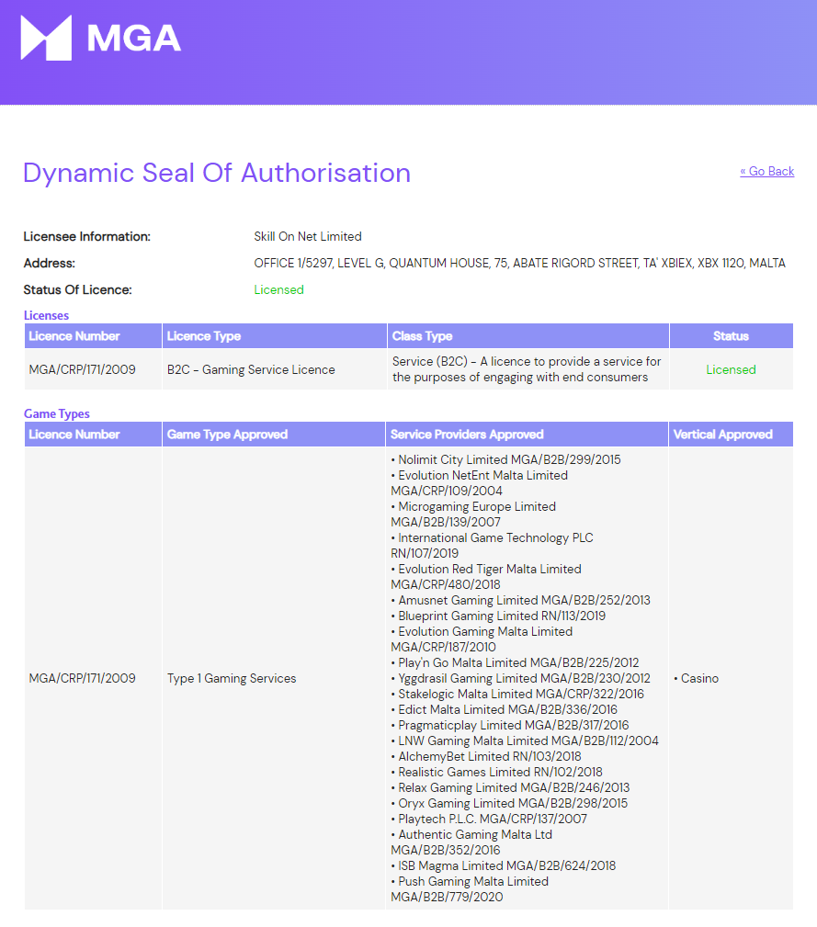Click the MGA logo in the header
Image resolution: width=817 pixels, height=927 pixels.
(100, 38)
